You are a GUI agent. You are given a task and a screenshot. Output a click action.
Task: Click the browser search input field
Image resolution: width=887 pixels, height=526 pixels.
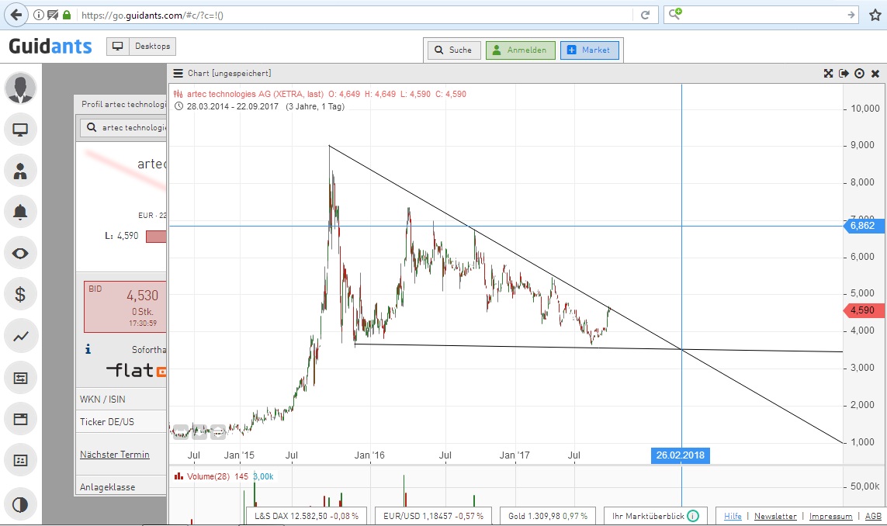[763, 16]
